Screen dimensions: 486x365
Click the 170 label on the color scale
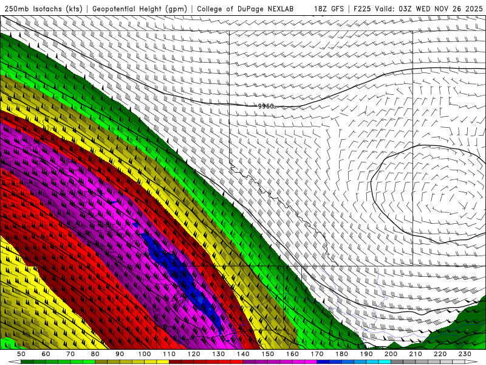click(x=317, y=354)
